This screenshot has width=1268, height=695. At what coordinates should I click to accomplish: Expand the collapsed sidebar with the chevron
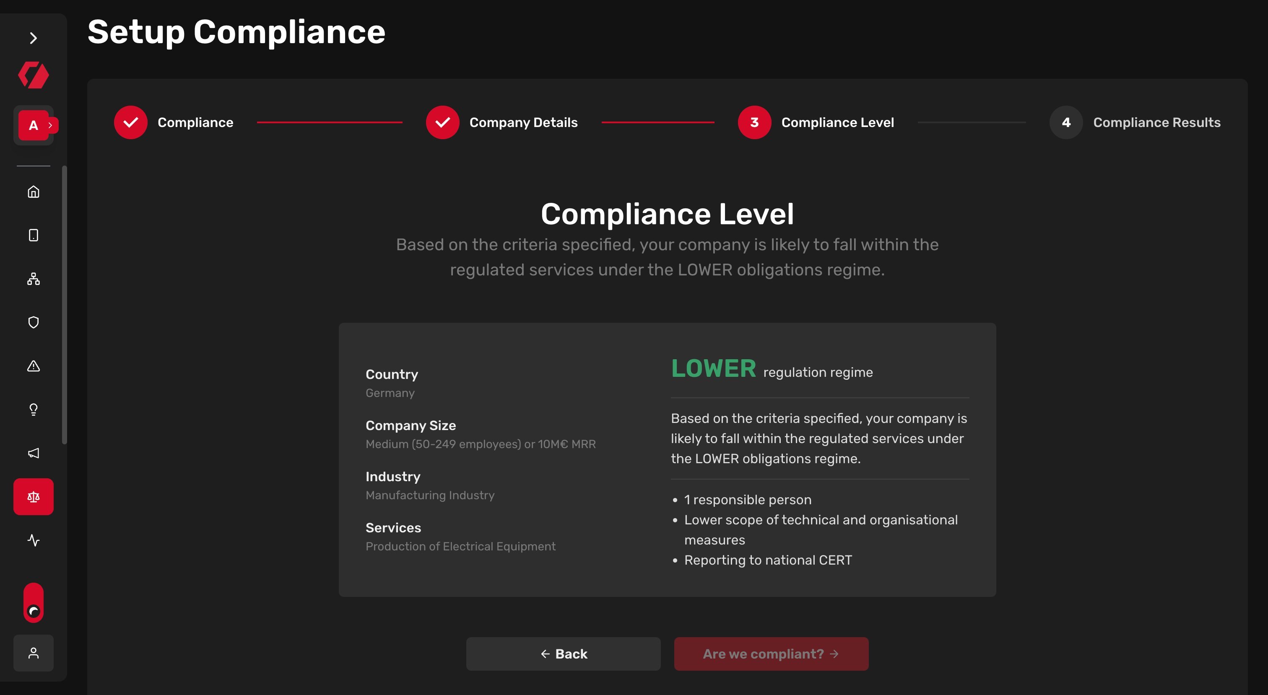point(33,38)
